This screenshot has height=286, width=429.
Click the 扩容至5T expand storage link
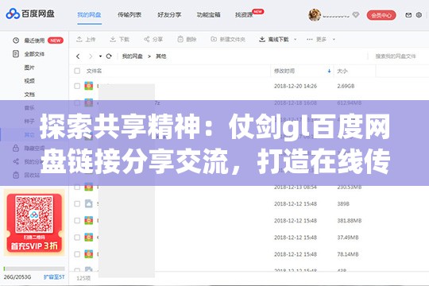click(x=54, y=277)
